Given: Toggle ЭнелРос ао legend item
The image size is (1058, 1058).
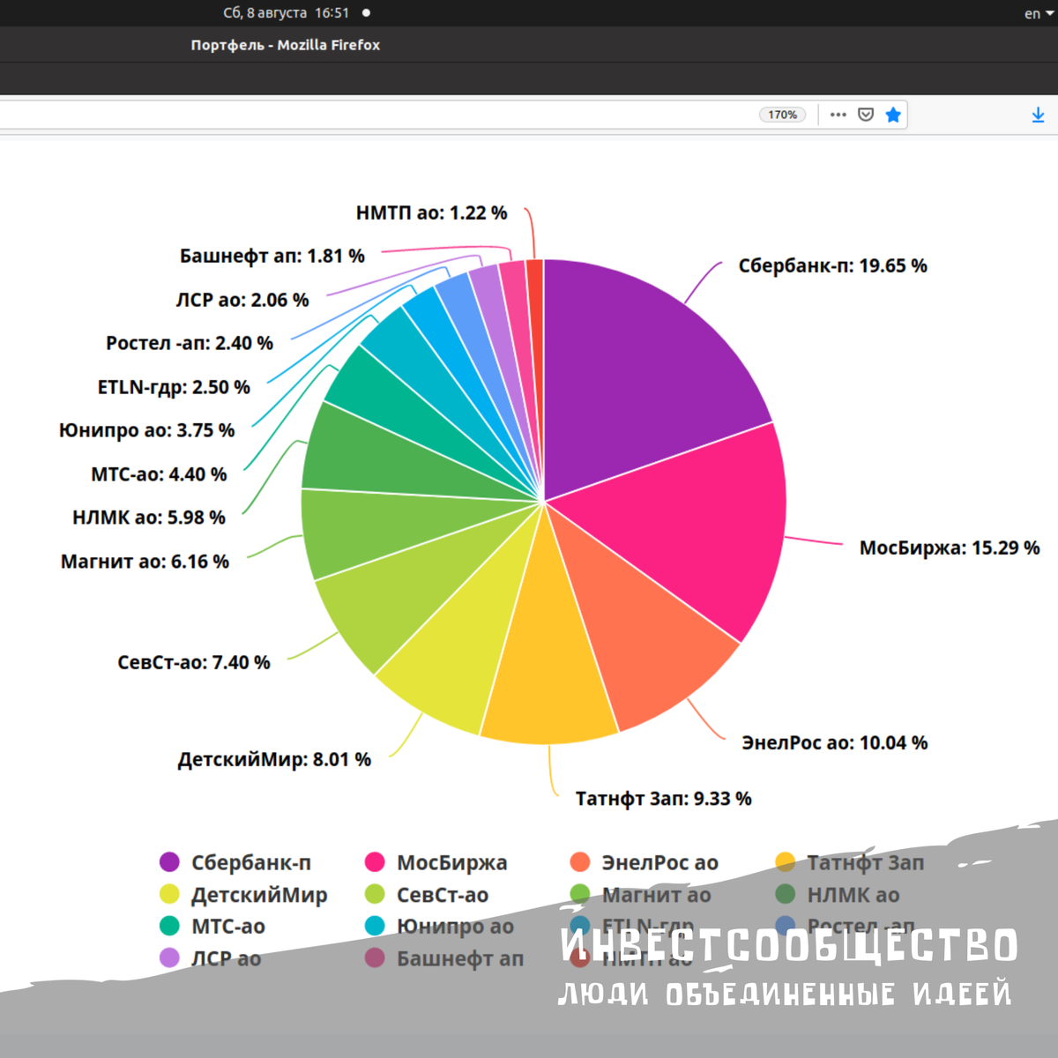Looking at the screenshot, I should 644,862.
